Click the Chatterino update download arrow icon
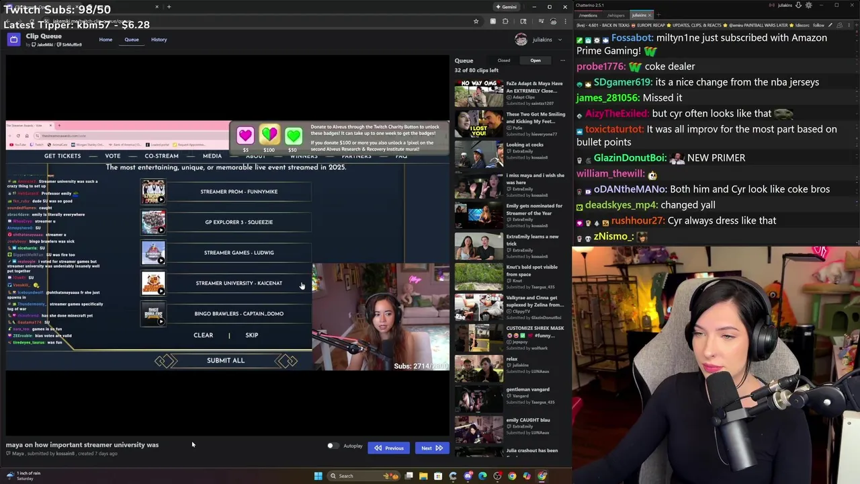 pyautogui.click(x=798, y=5)
